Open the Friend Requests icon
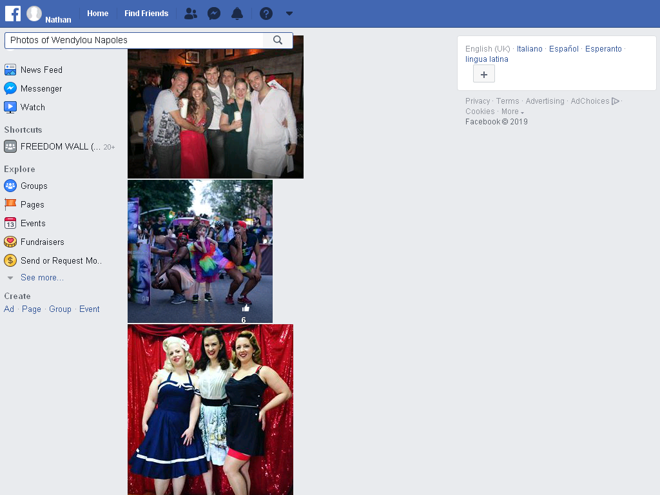This screenshot has height=495, width=660. (x=191, y=14)
